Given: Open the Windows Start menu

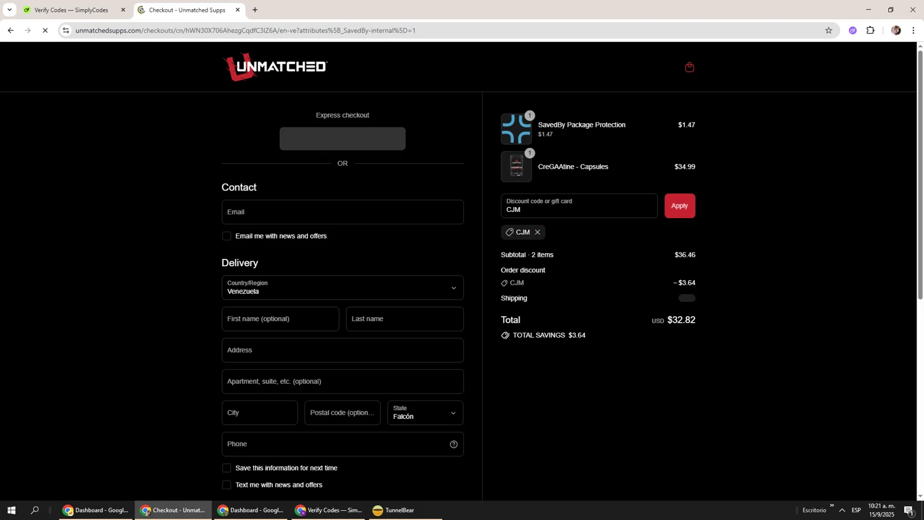Looking at the screenshot, I should click(x=11, y=510).
